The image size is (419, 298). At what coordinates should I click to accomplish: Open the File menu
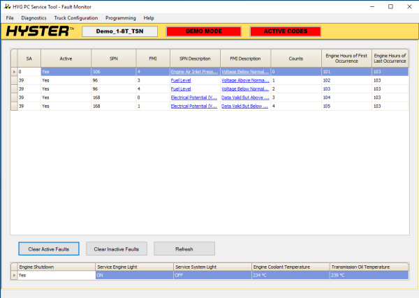pos(10,18)
